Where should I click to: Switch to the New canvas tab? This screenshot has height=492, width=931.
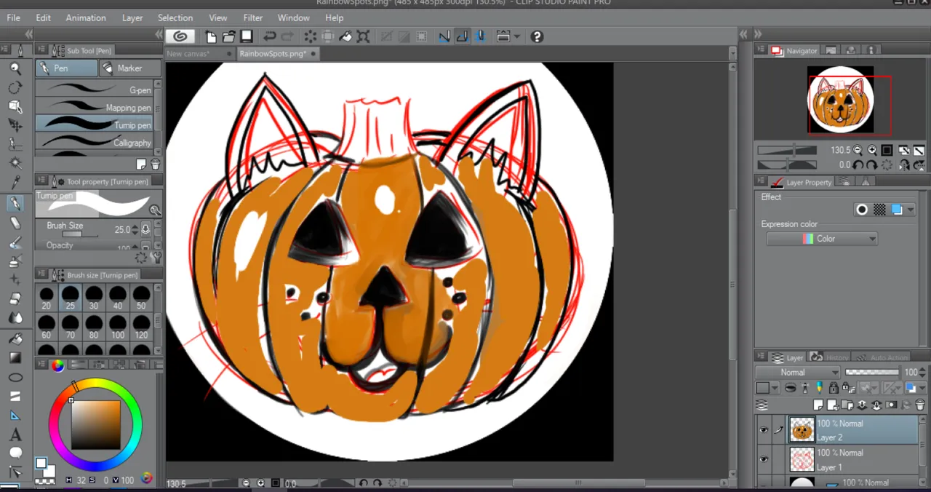(188, 54)
